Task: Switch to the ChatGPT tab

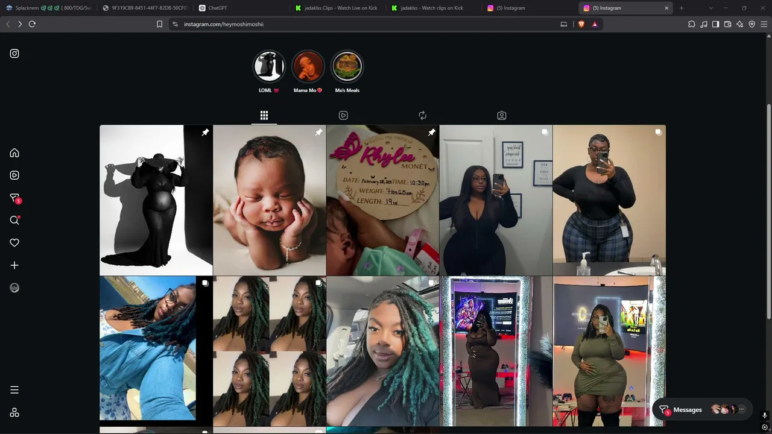Action: pyautogui.click(x=241, y=8)
